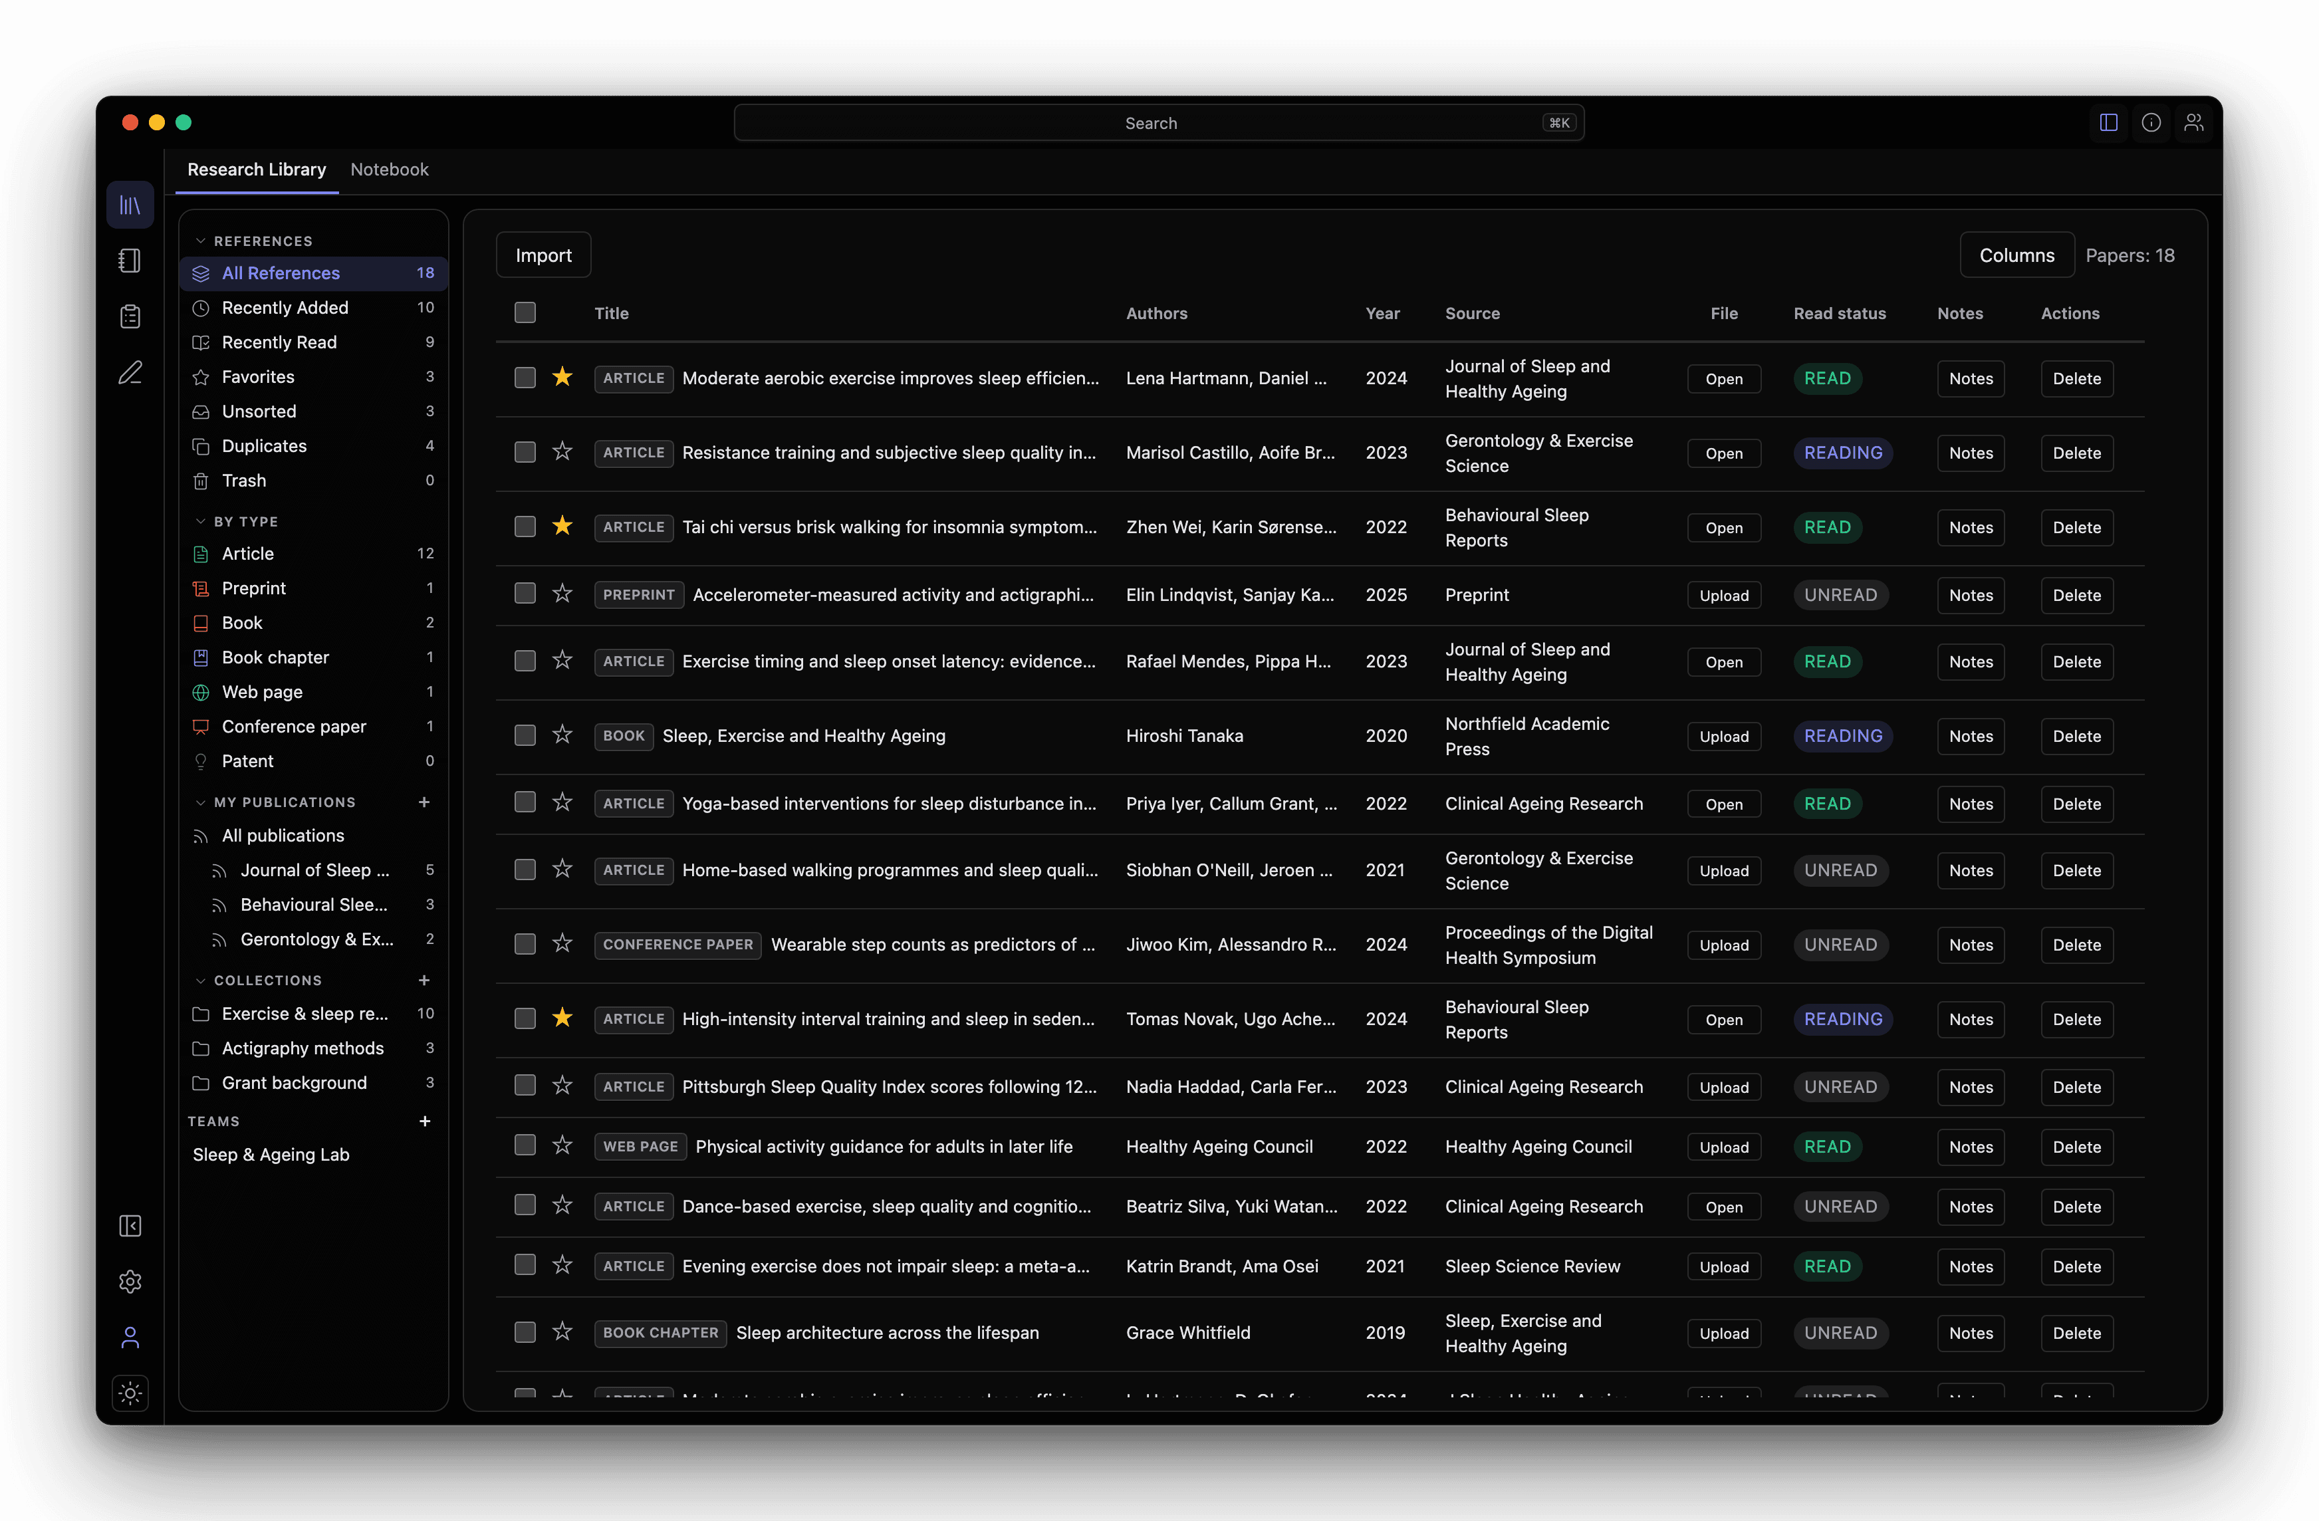
Task: Open the Behavioural Sleep publication feed
Action: coord(314,905)
